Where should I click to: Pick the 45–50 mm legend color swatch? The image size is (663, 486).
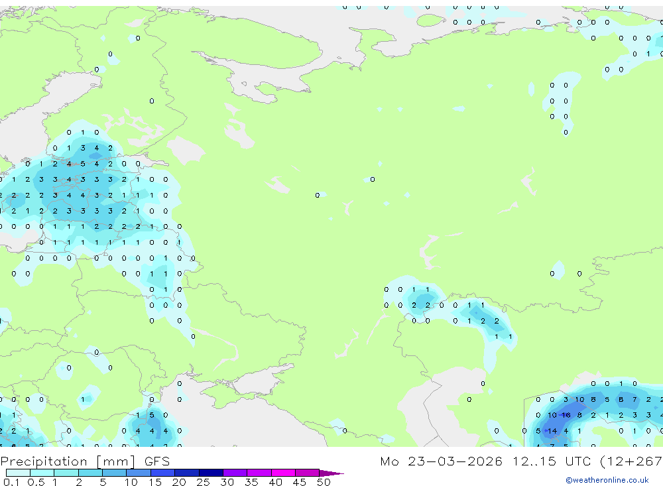click(x=308, y=473)
